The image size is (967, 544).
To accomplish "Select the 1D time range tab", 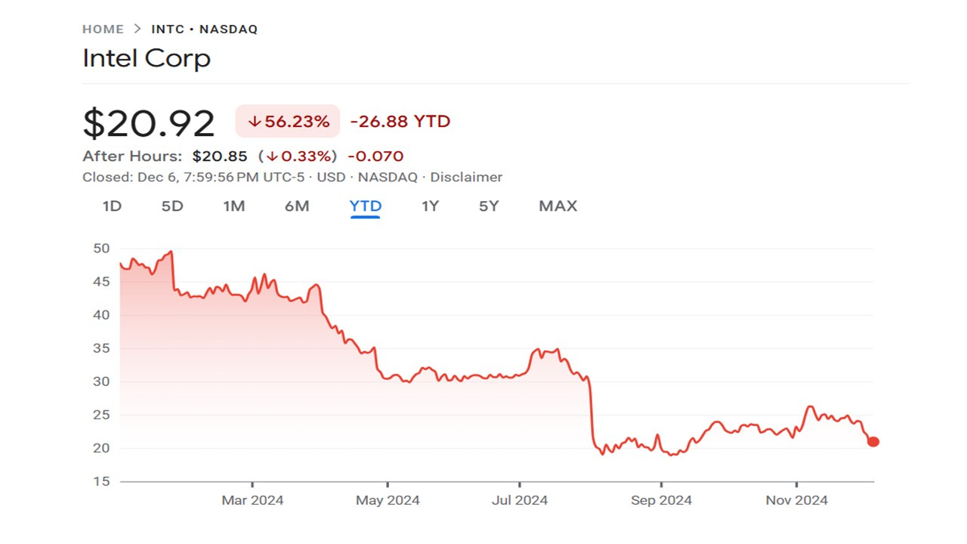I will [112, 206].
